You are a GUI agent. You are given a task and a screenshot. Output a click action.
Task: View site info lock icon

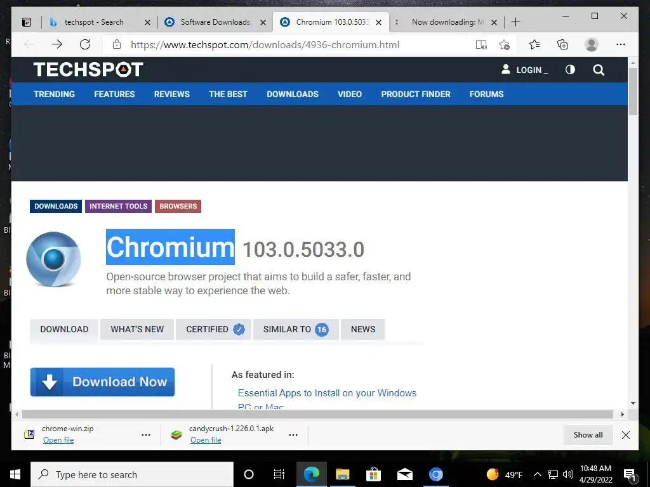click(117, 44)
